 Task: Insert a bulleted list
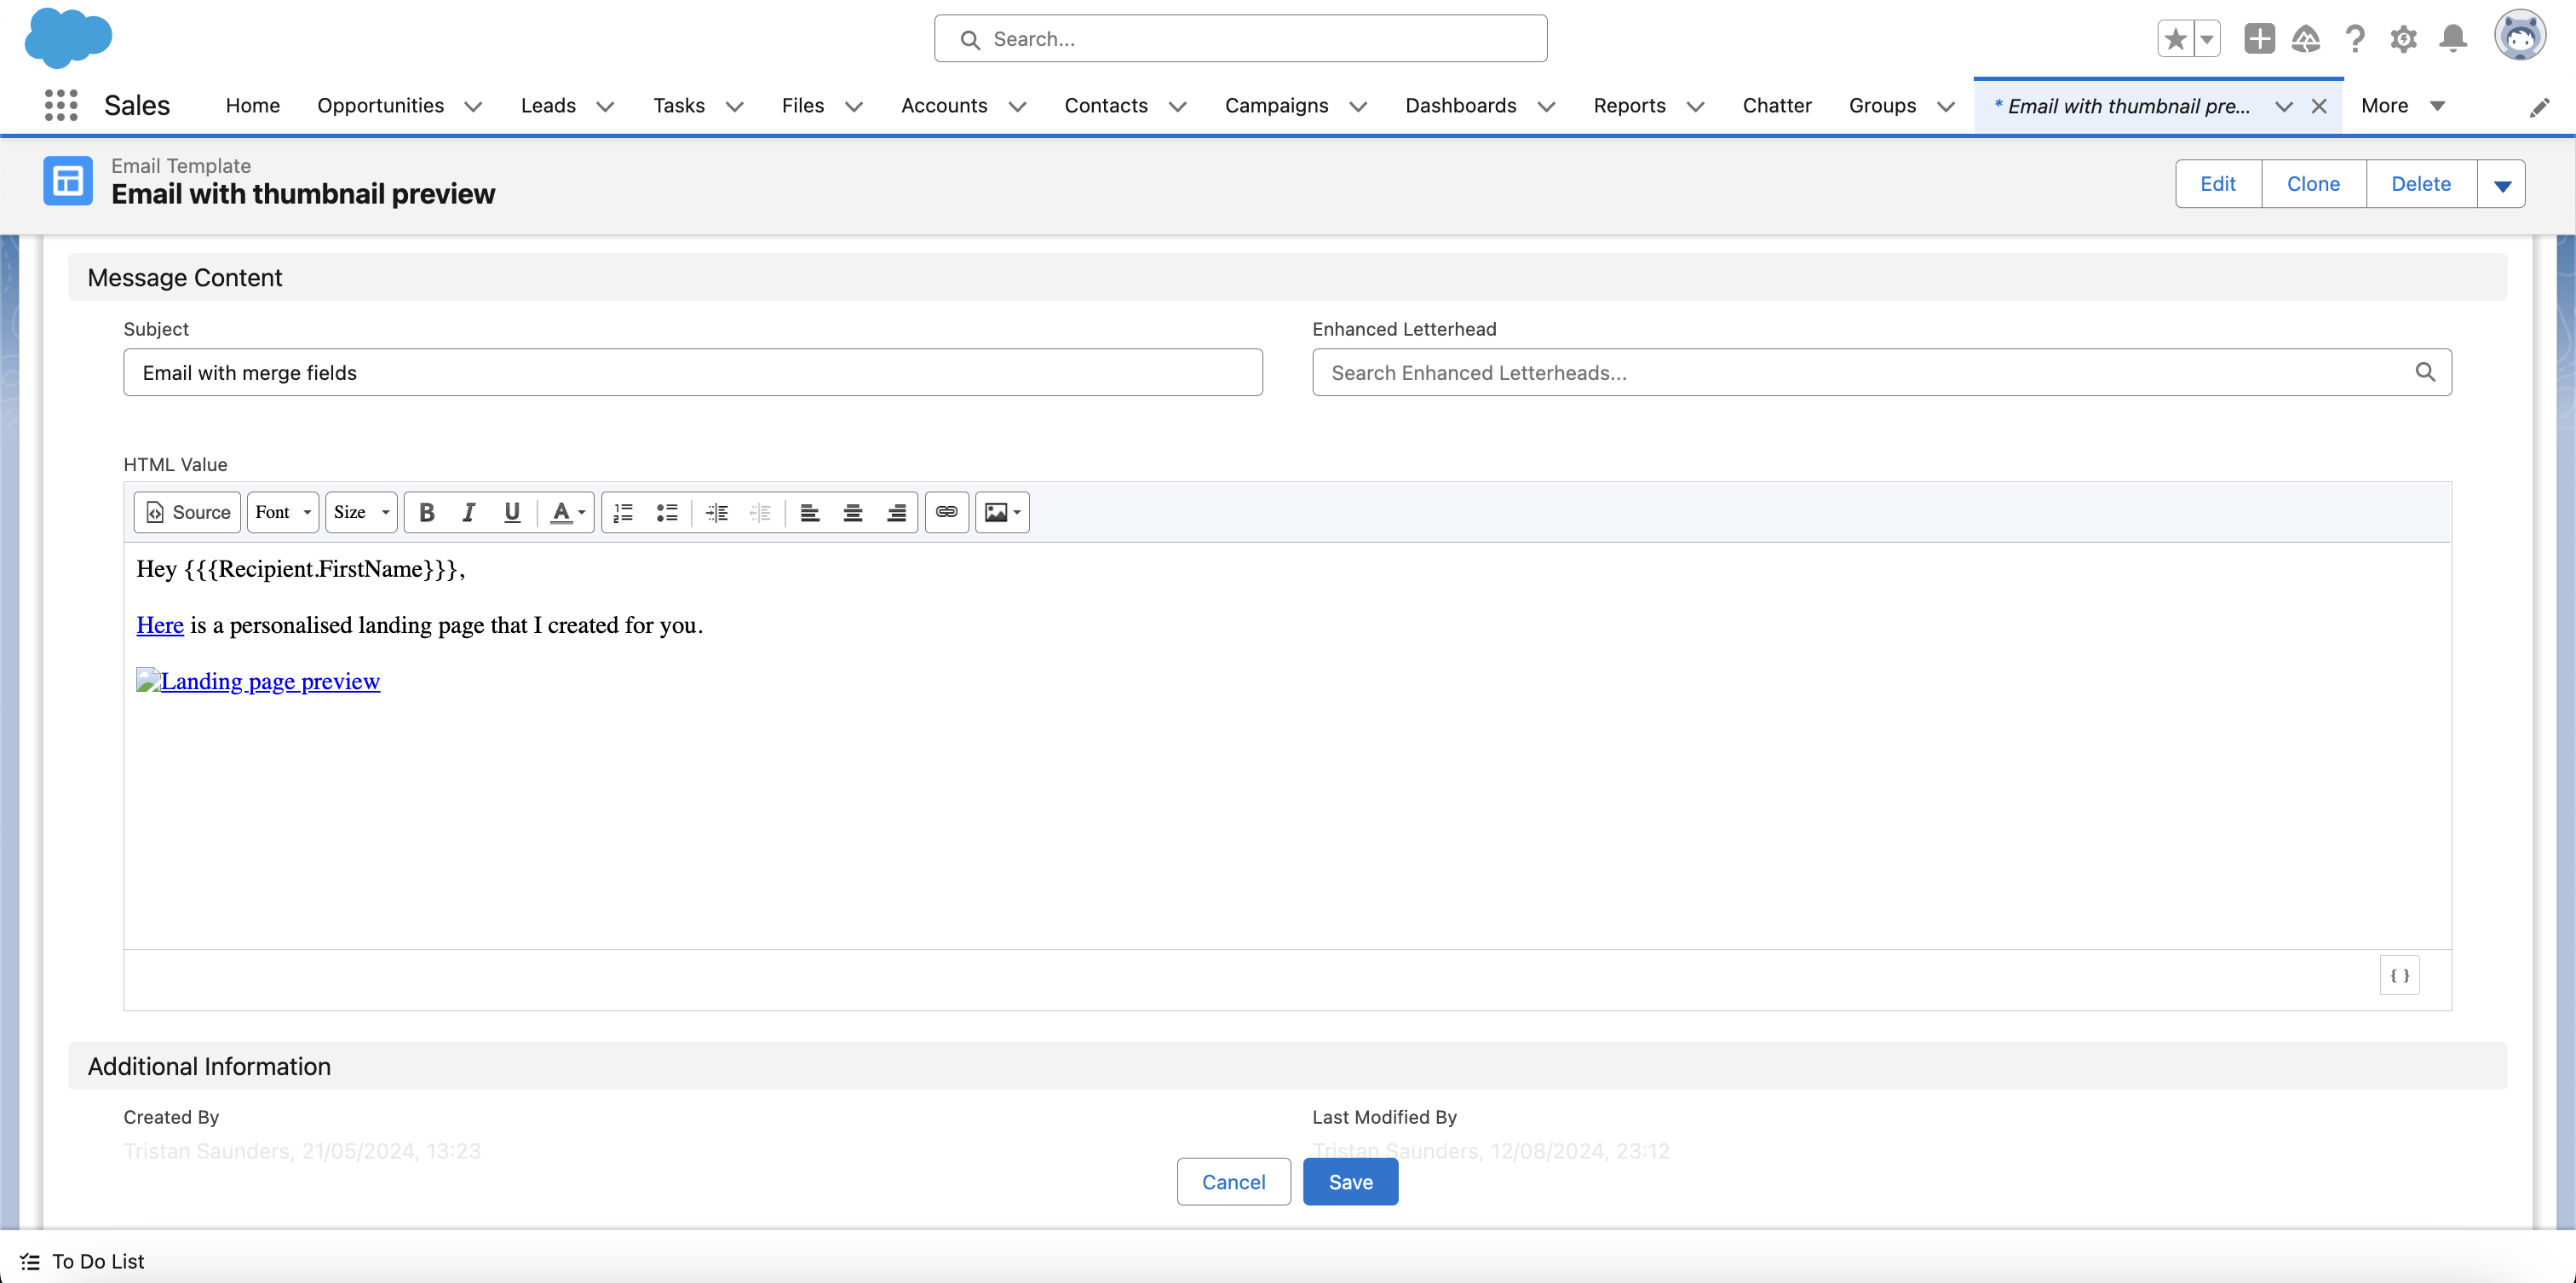(667, 512)
